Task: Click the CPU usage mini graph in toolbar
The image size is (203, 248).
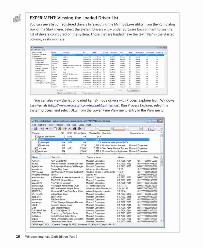Action: [x=90, y=129]
